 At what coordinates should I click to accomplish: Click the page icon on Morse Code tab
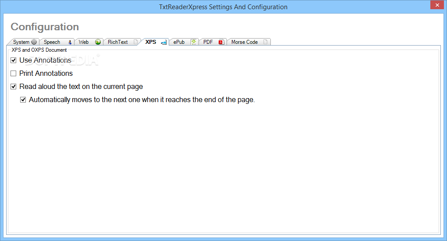(266, 42)
